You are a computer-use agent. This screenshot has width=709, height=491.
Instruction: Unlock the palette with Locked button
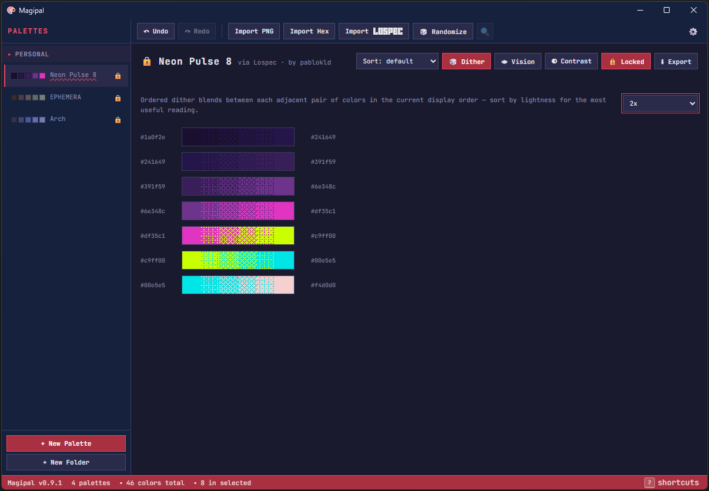point(626,61)
